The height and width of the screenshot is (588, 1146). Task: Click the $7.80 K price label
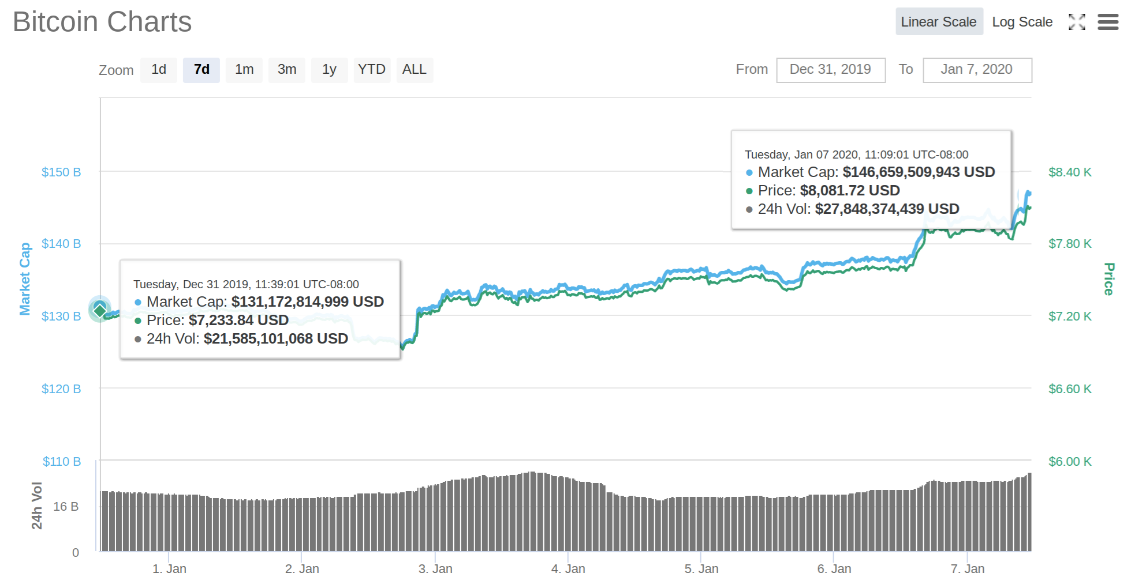(1070, 244)
